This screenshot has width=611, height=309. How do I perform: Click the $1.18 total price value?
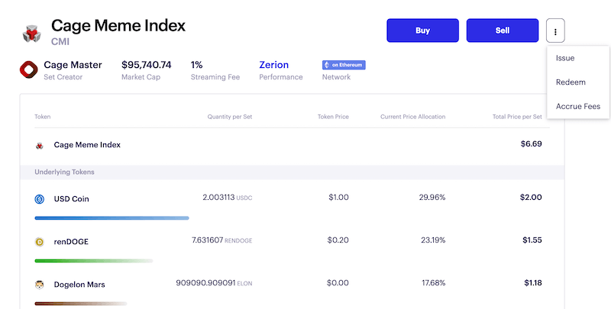pyautogui.click(x=533, y=283)
